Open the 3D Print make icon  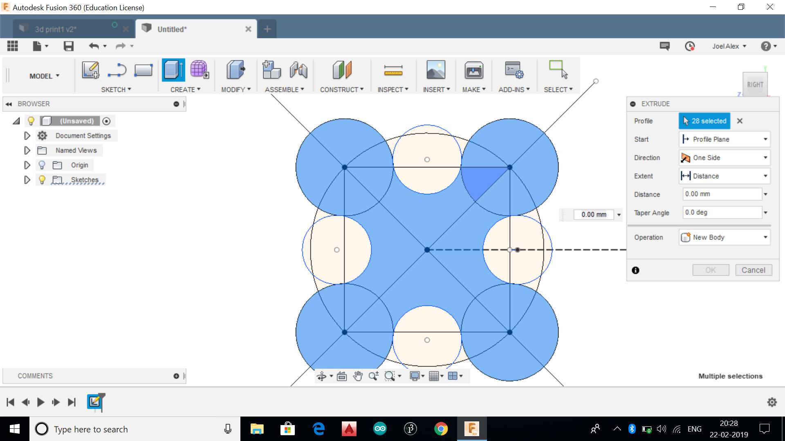point(473,70)
